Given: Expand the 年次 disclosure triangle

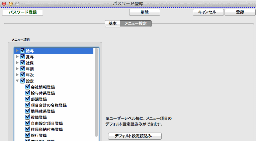Looking at the screenshot, I should point(17,75).
